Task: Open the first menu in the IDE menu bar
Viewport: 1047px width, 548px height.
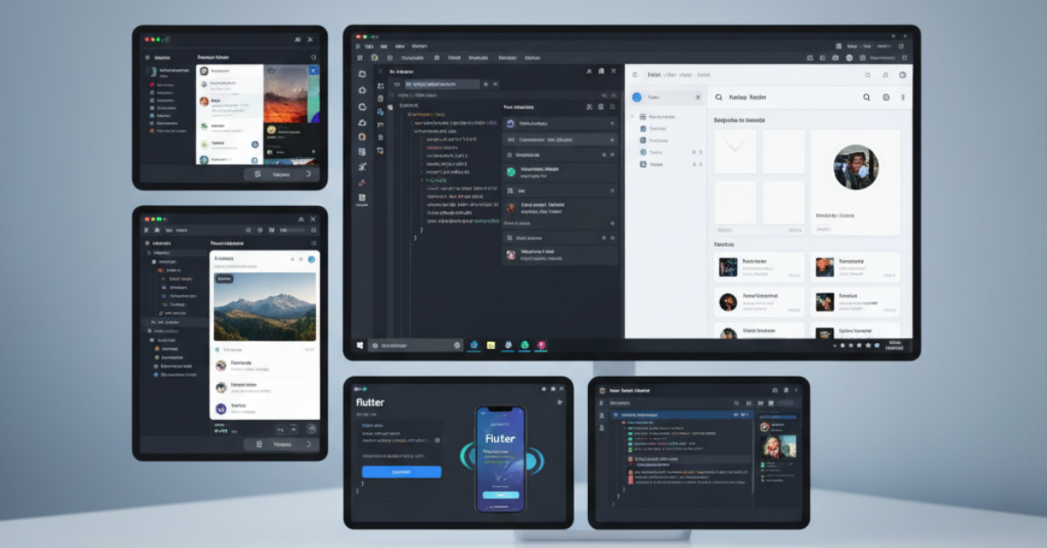Action: 370,45
